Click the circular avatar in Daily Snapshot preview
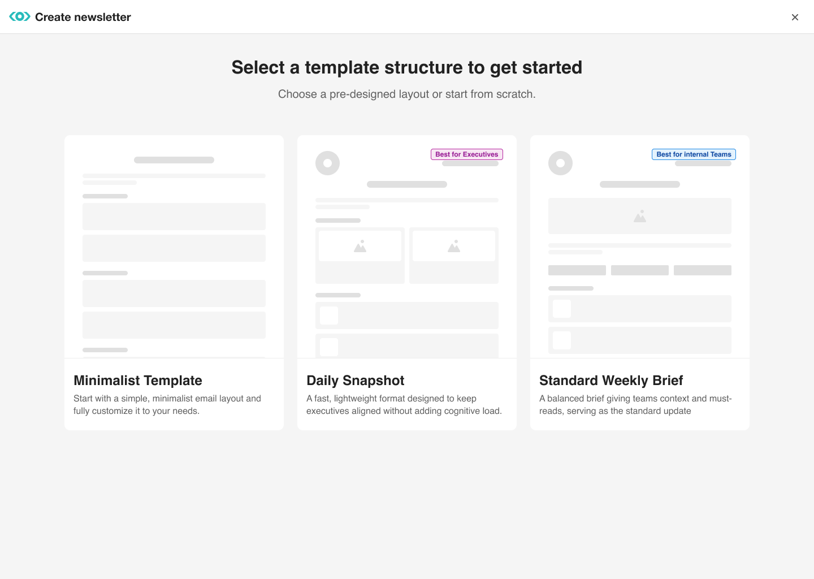This screenshot has height=579, width=814. [327, 163]
